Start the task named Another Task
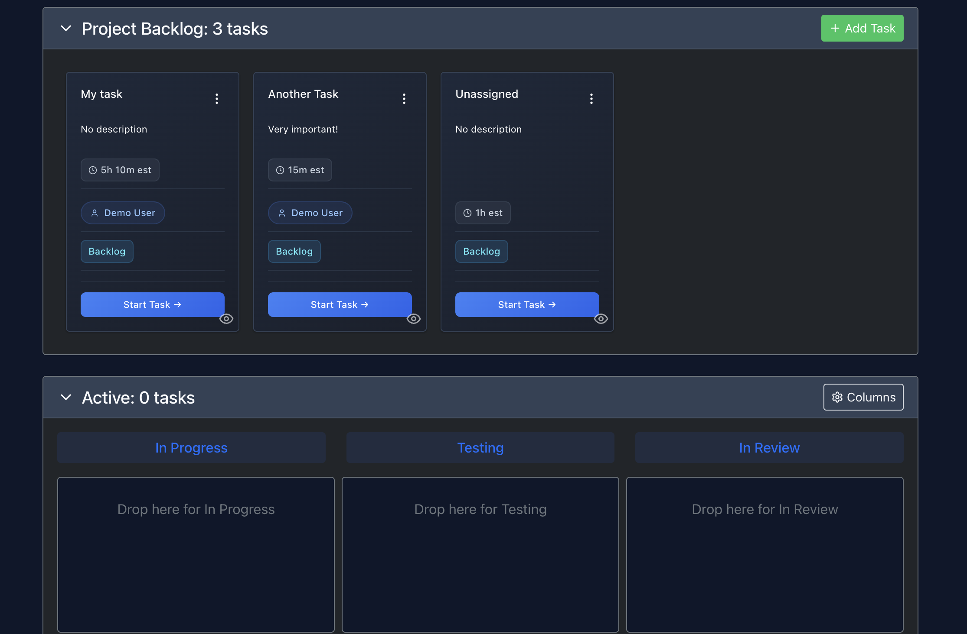This screenshot has width=967, height=634. [340, 304]
